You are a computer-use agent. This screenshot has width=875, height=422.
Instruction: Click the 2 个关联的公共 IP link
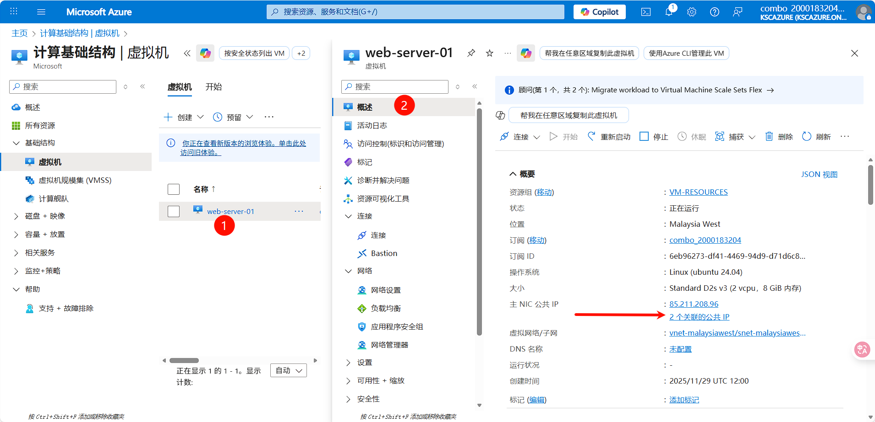point(699,317)
